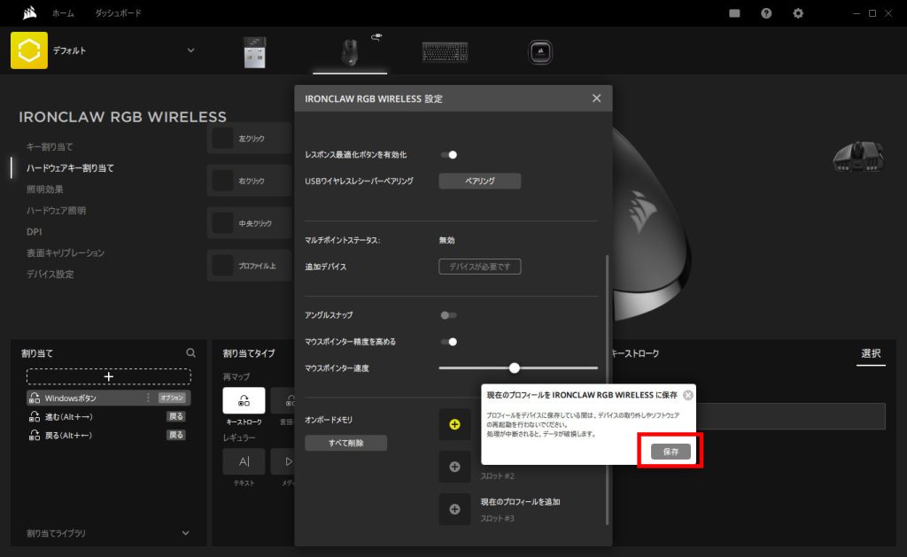Close the IRONCLAW RGB WIRELESS 設定 dialog

(x=596, y=98)
